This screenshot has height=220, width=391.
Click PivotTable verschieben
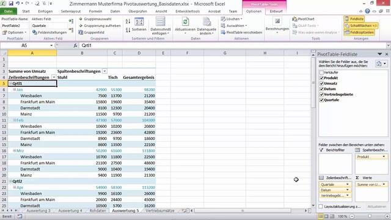coord(241,32)
